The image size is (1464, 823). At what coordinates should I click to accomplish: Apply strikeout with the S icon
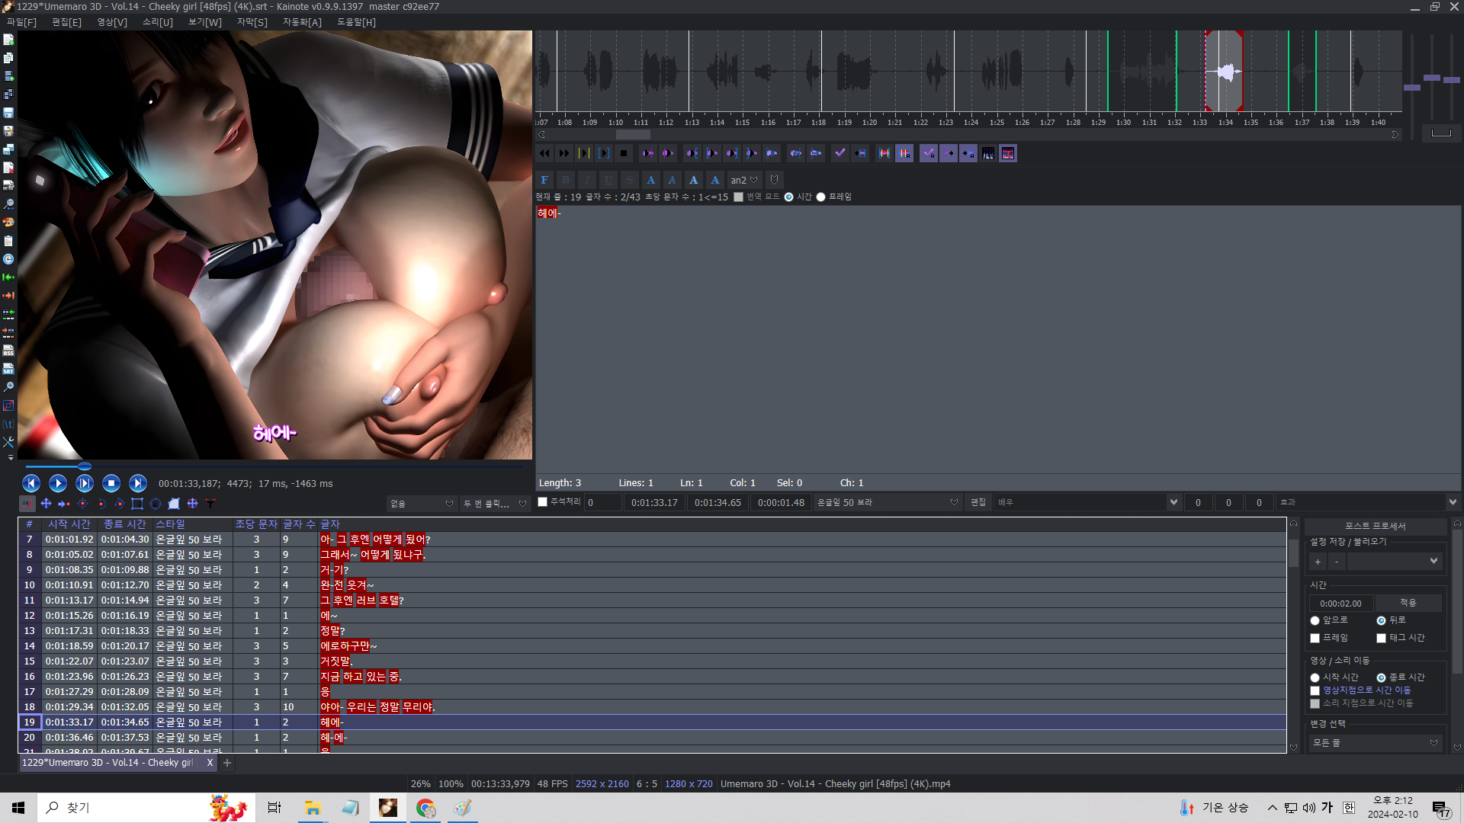630,180
